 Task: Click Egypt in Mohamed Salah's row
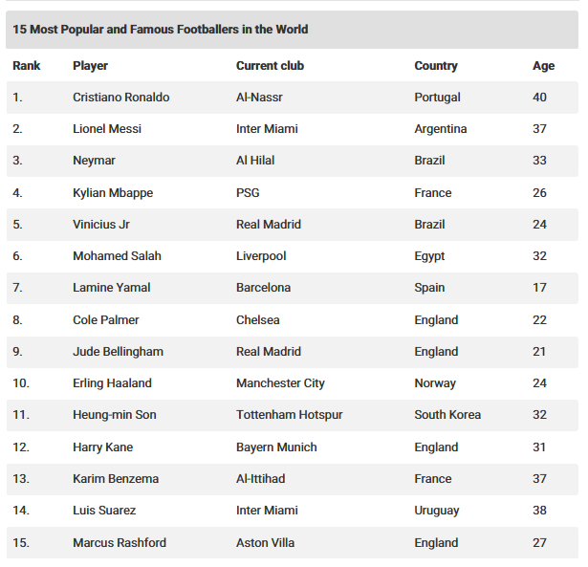coord(429,256)
